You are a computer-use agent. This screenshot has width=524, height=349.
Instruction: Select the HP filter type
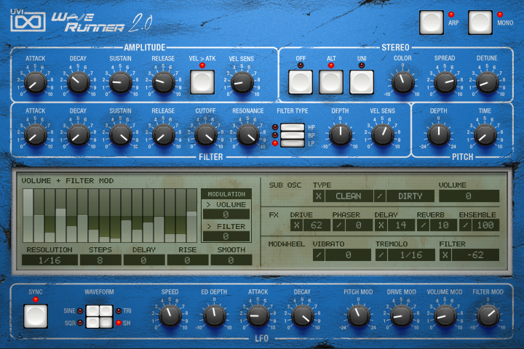tap(293, 127)
